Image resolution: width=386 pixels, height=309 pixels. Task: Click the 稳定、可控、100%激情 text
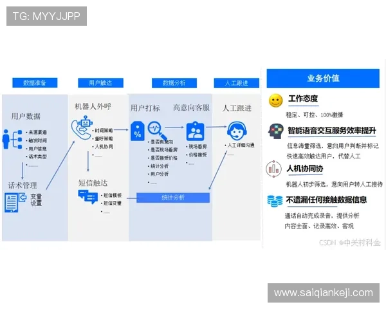pos(315,115)
